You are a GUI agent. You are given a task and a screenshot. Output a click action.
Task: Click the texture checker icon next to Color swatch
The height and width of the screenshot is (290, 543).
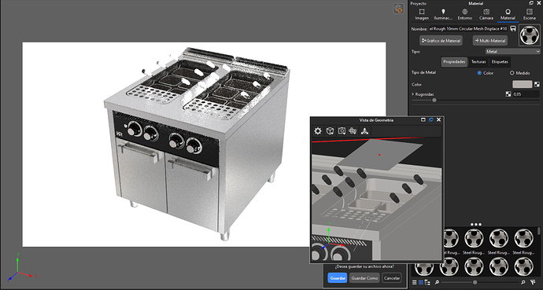click(537, 84)
